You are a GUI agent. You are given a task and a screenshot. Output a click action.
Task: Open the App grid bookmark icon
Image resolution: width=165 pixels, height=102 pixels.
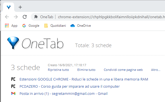click(7, 26)
